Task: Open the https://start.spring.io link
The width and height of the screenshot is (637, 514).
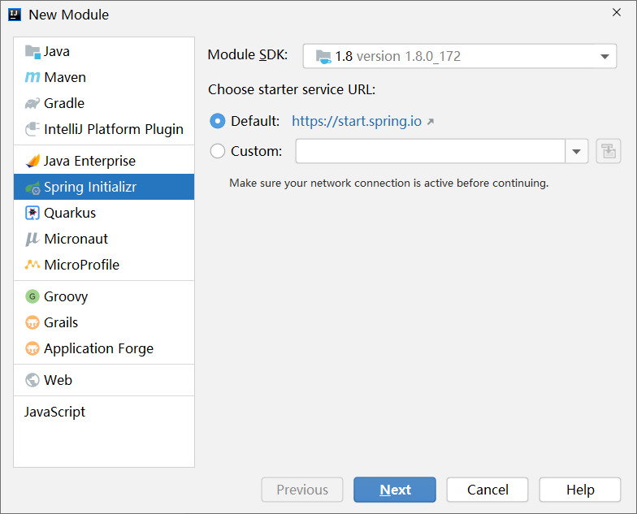Action: (x=357, y=121)
